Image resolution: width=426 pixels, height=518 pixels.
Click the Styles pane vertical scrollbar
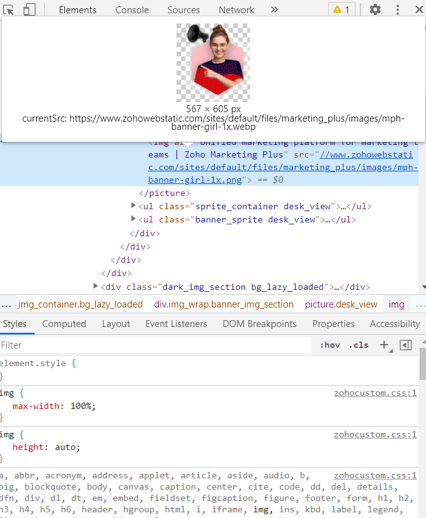click(422, 365)
